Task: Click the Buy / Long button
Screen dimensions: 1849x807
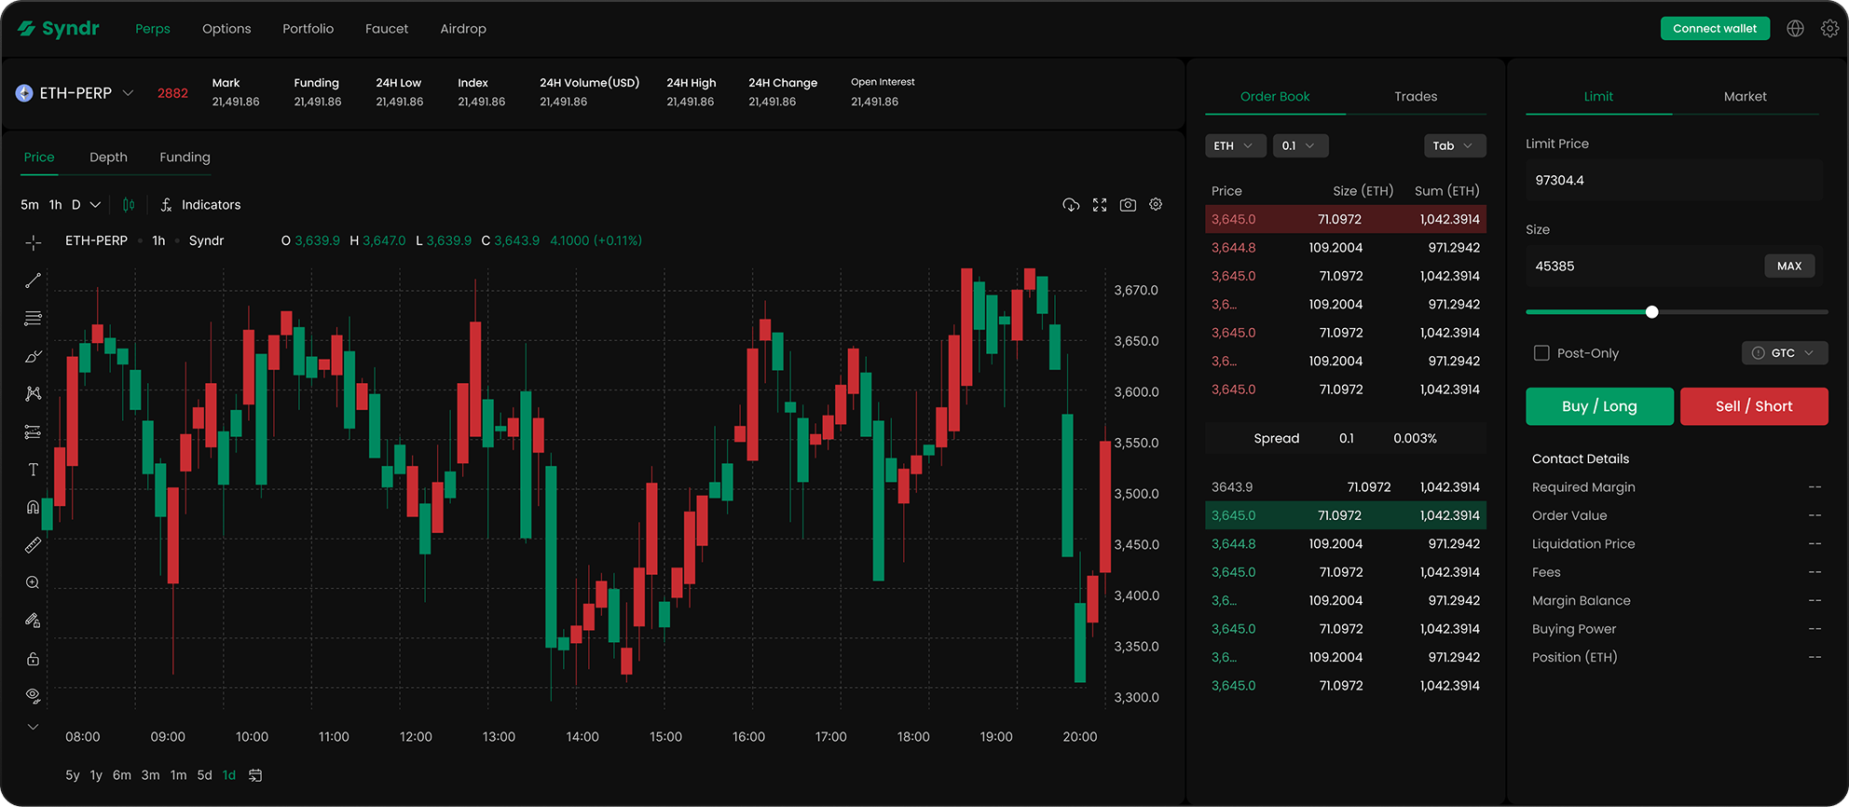Action: (x=1599, y=406)
